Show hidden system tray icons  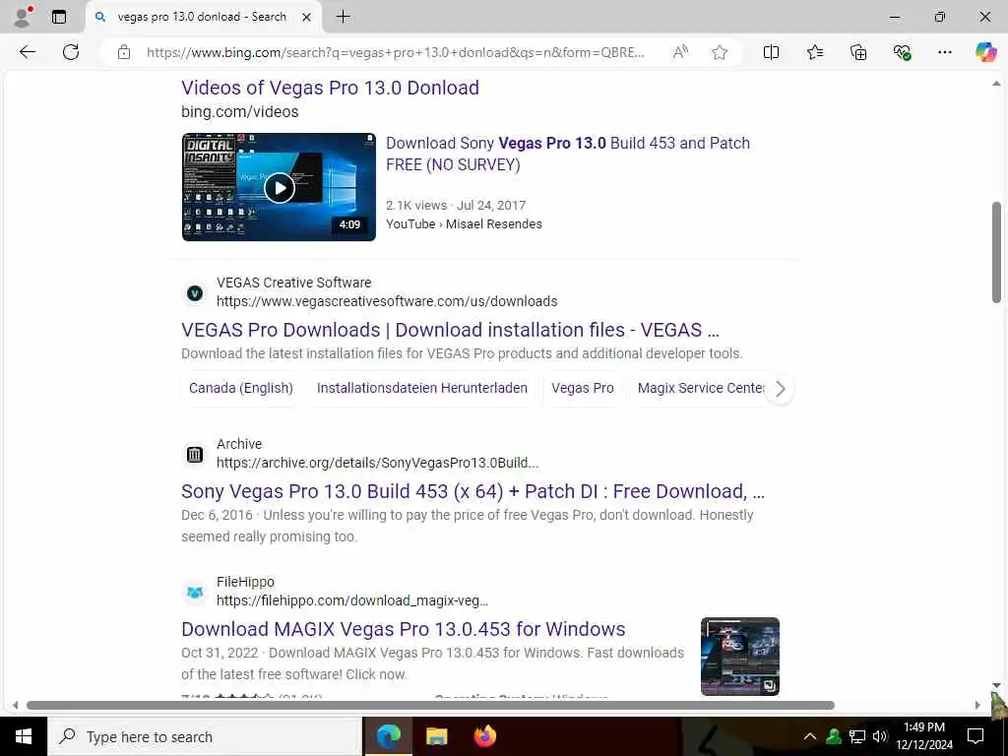coord(810,736)
